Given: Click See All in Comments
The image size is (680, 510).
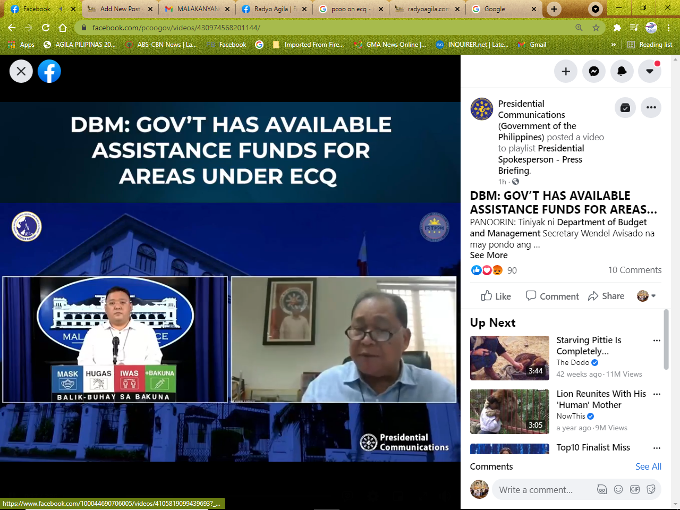Looking at the screenshot, I should pos(648,466).
